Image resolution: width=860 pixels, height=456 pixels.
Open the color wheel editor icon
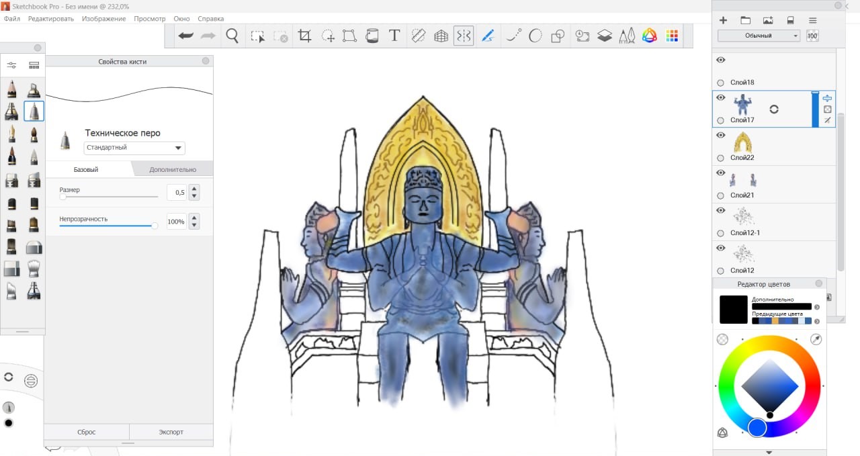pos(649,36)
